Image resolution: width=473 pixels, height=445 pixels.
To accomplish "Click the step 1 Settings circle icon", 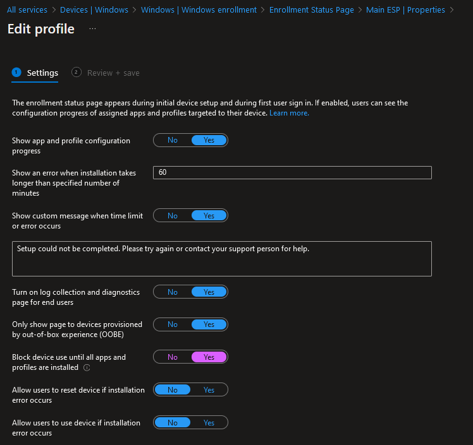I will click(16, 73).
